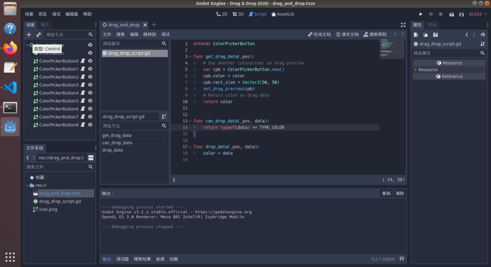Click the 在线文档 online docs button

click(319, 34)
